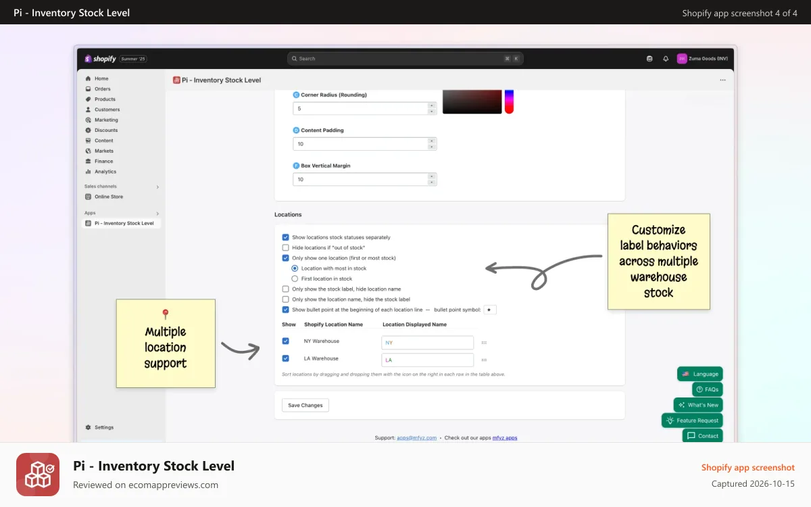
Task: Click the Box Vertical Margin info badge
Action: pyautogui.click(x=296, y=166)
